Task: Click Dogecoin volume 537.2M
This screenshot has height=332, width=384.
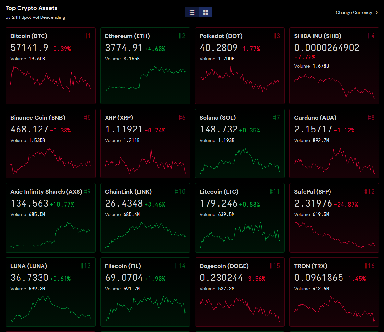Action: click(226, 289)
